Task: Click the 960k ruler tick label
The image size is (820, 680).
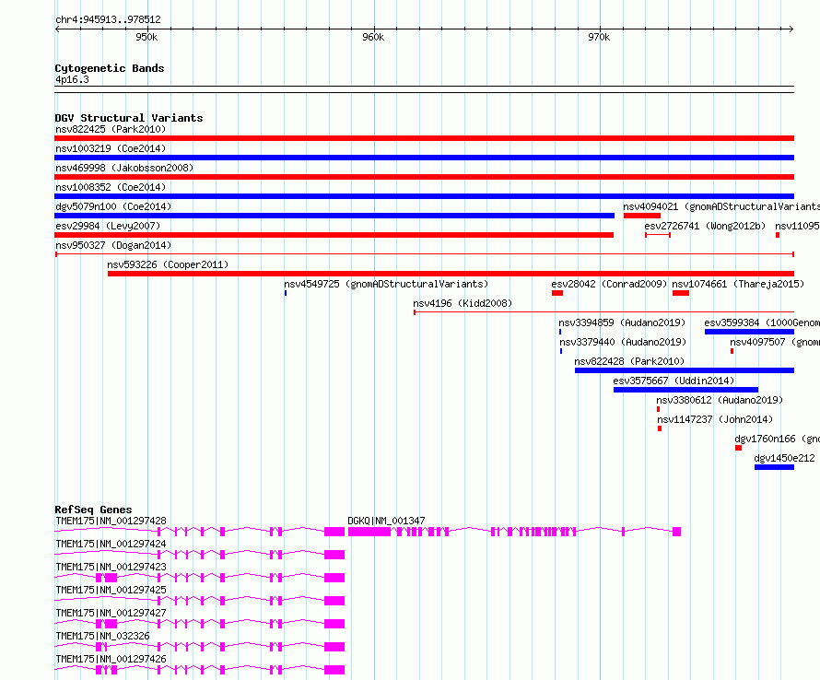Action: 373,37
